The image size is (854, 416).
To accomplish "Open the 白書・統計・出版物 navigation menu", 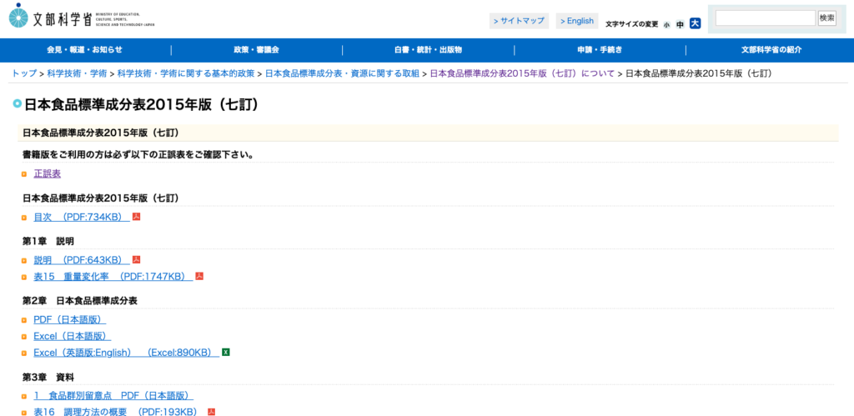I will pyautogui.click(x=428, y=50).
